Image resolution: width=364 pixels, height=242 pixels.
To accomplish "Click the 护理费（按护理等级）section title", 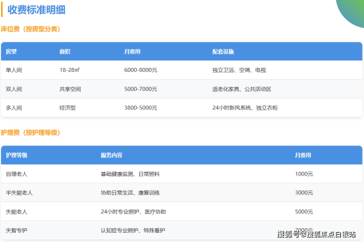I will (x=30, y=133).
